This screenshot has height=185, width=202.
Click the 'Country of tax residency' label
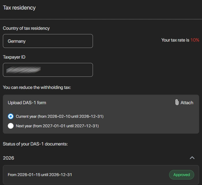[26, 28]
